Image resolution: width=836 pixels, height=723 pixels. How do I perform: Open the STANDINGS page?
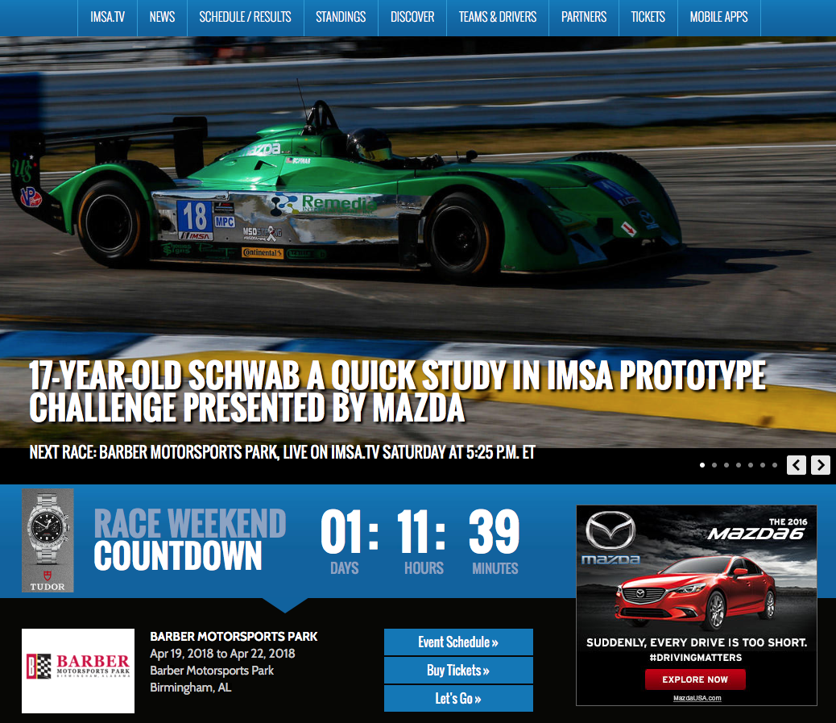[x=341, y=17]
